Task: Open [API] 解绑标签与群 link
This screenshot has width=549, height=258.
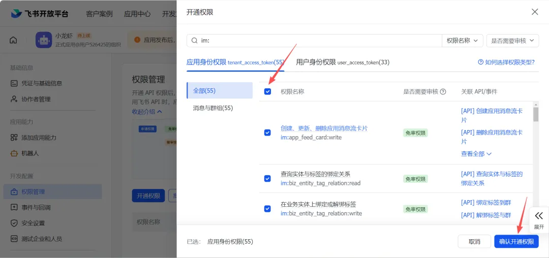Action: (x=486, y=215)
